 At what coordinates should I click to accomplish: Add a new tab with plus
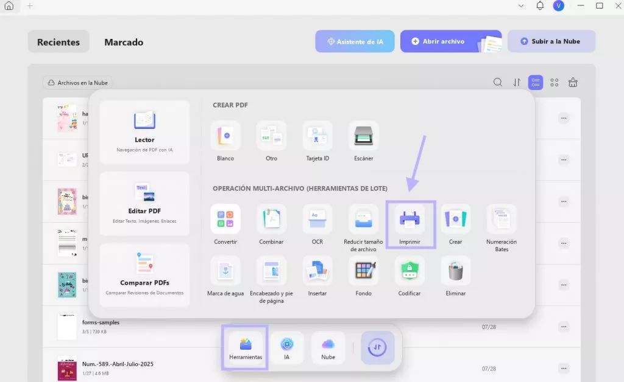click(x=30, y=6)
